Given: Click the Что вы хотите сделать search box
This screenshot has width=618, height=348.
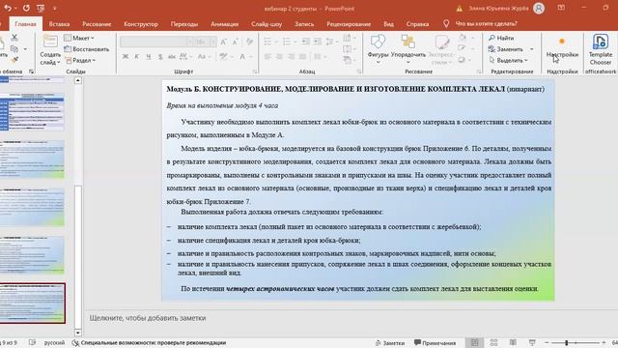Looking at the screenshot, I should pos(486,23).
